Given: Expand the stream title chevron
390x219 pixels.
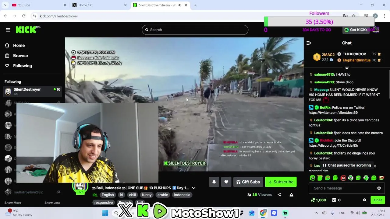Looking at the screenshot, I should [x=193, y=188].
